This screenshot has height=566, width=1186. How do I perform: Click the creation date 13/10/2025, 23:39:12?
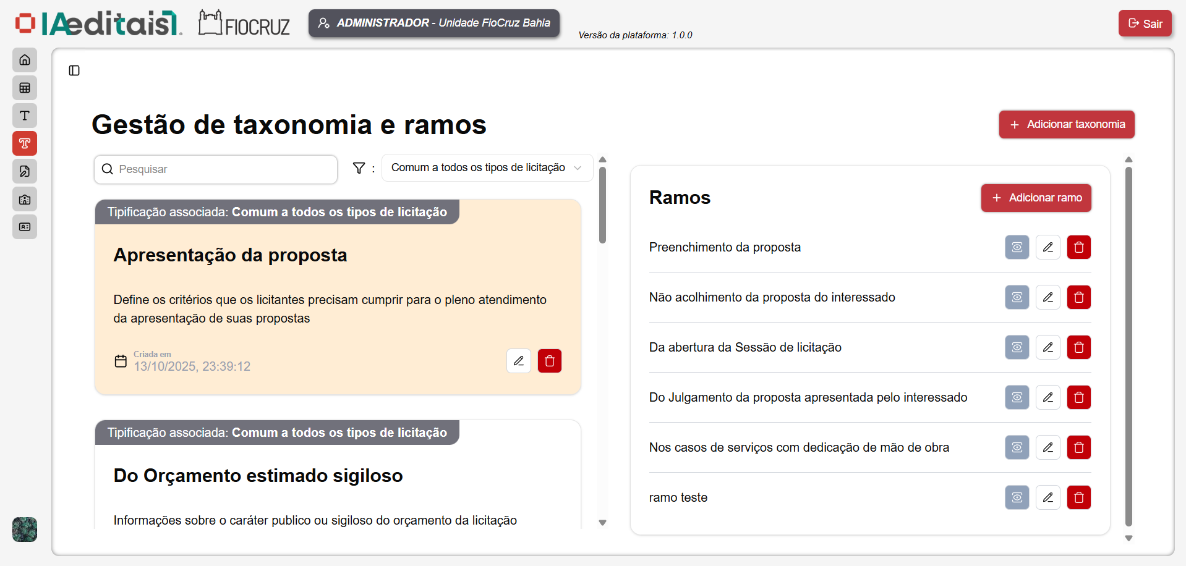[192, 366]
